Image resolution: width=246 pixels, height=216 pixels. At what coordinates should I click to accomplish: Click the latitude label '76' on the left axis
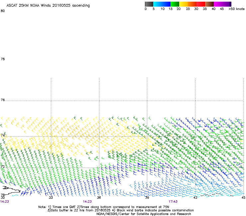(3, 100)
